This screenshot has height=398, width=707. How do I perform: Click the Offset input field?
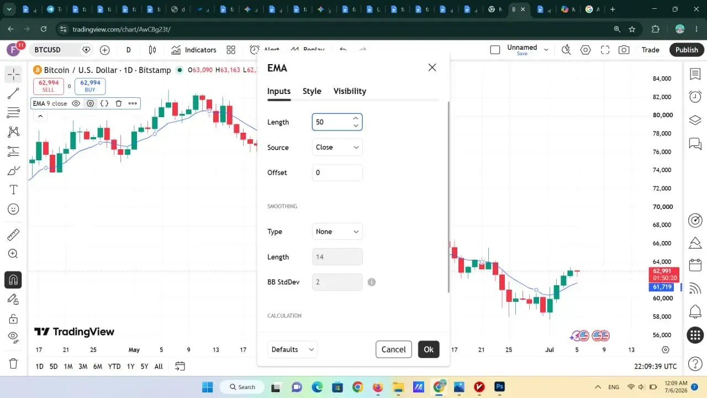(x=337, y=172)
